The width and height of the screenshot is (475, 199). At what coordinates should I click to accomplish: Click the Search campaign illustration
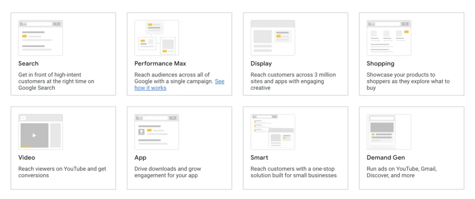pyautogui.click(x=41, y=38)
